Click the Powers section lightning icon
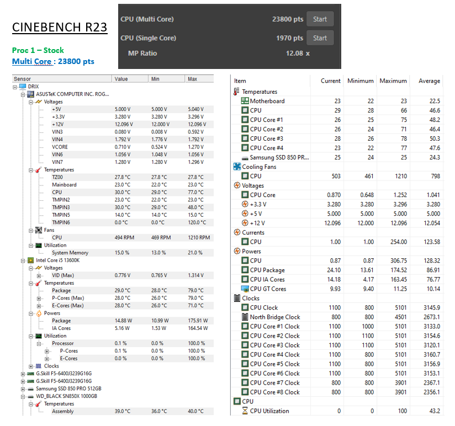Image resolution: width=455 pixels, height=426 pixels. 237,251
